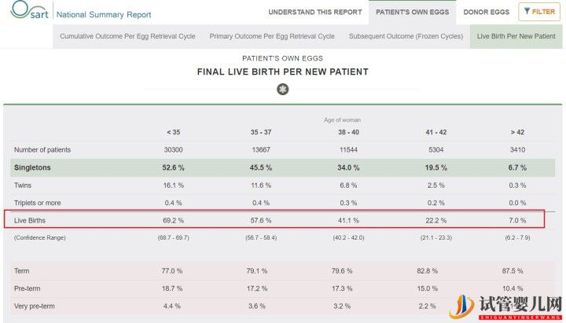Screen dimensions: 566x323
Task: Select Cumulative Outcome Per Egg Retrieval Cycle tab
Action: [x=129, y=36]
